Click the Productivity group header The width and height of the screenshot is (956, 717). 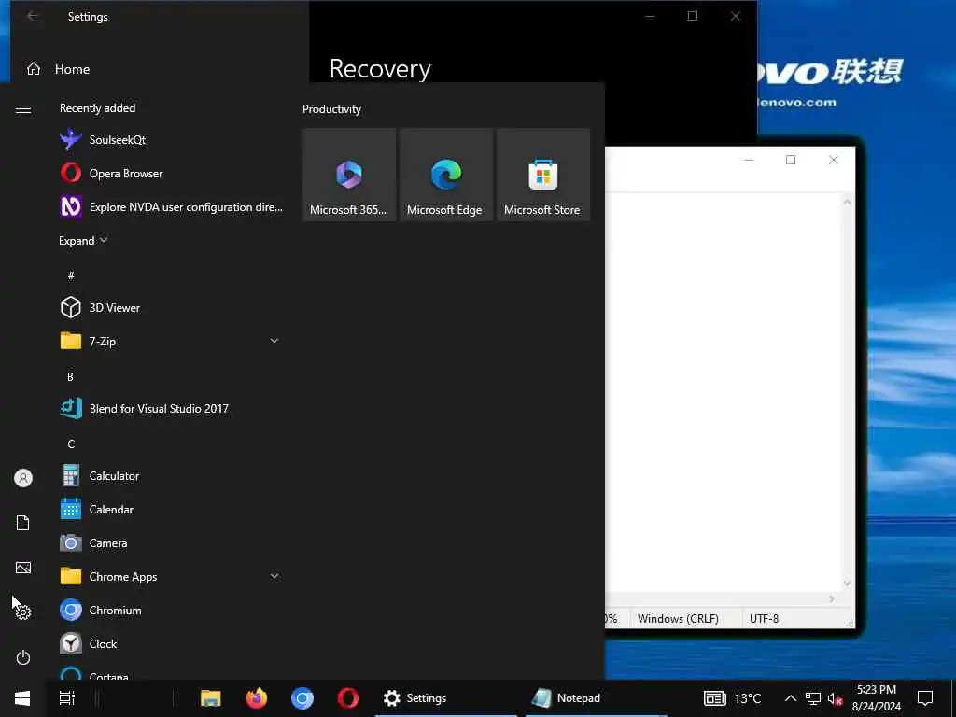pos(331,109)
